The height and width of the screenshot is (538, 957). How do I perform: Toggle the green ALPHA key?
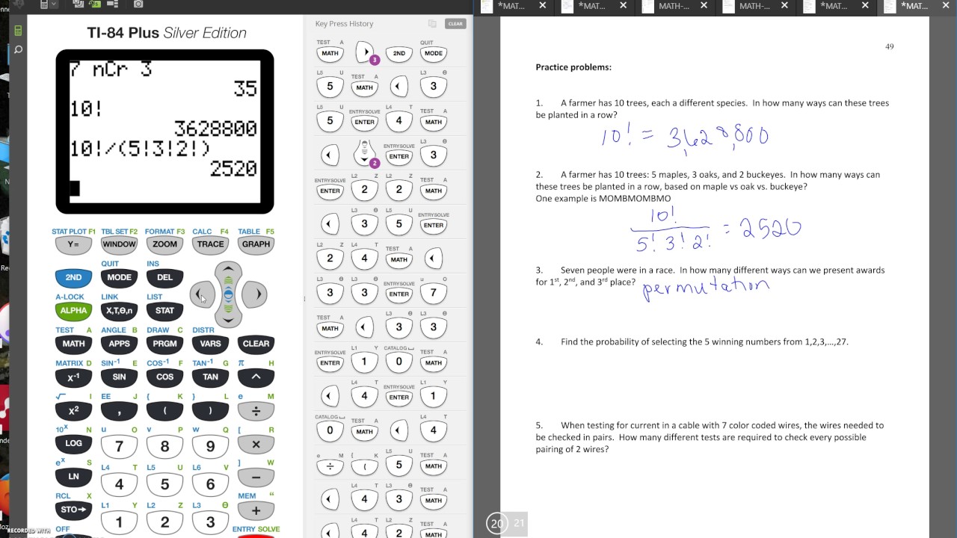73,311
